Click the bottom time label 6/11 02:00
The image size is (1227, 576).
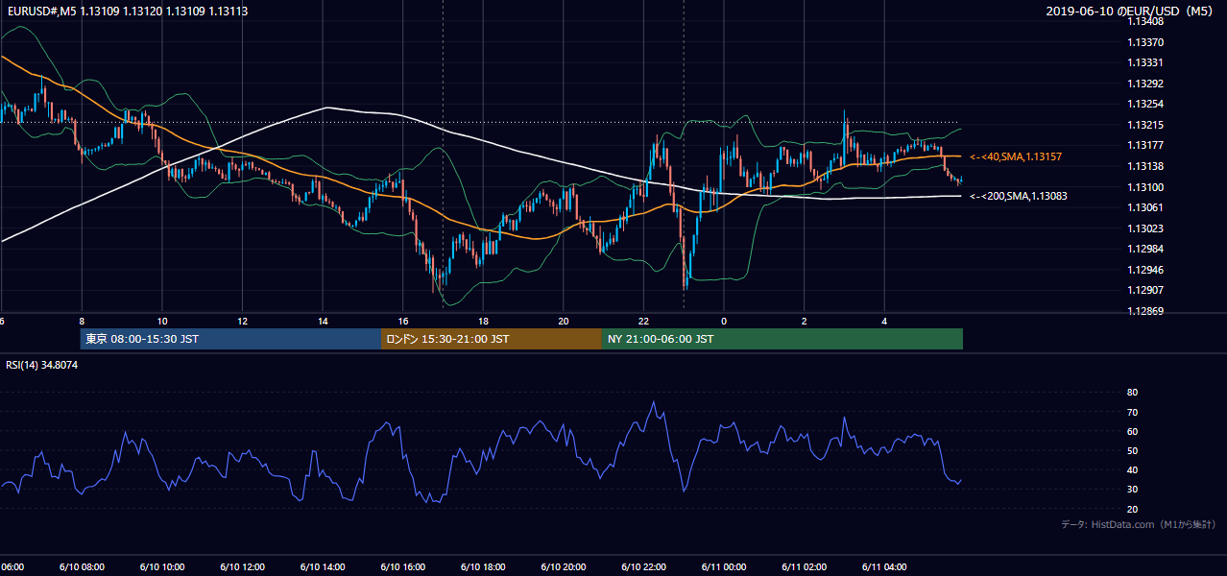point(804,567)
